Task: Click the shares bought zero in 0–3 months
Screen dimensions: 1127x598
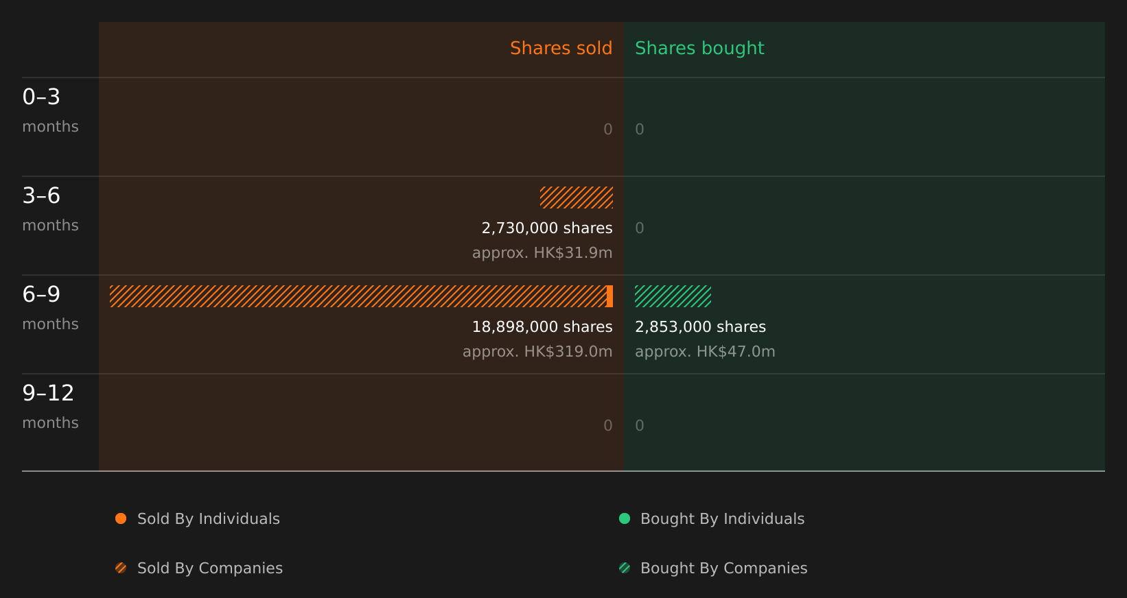Action: [x=640, y=129]
